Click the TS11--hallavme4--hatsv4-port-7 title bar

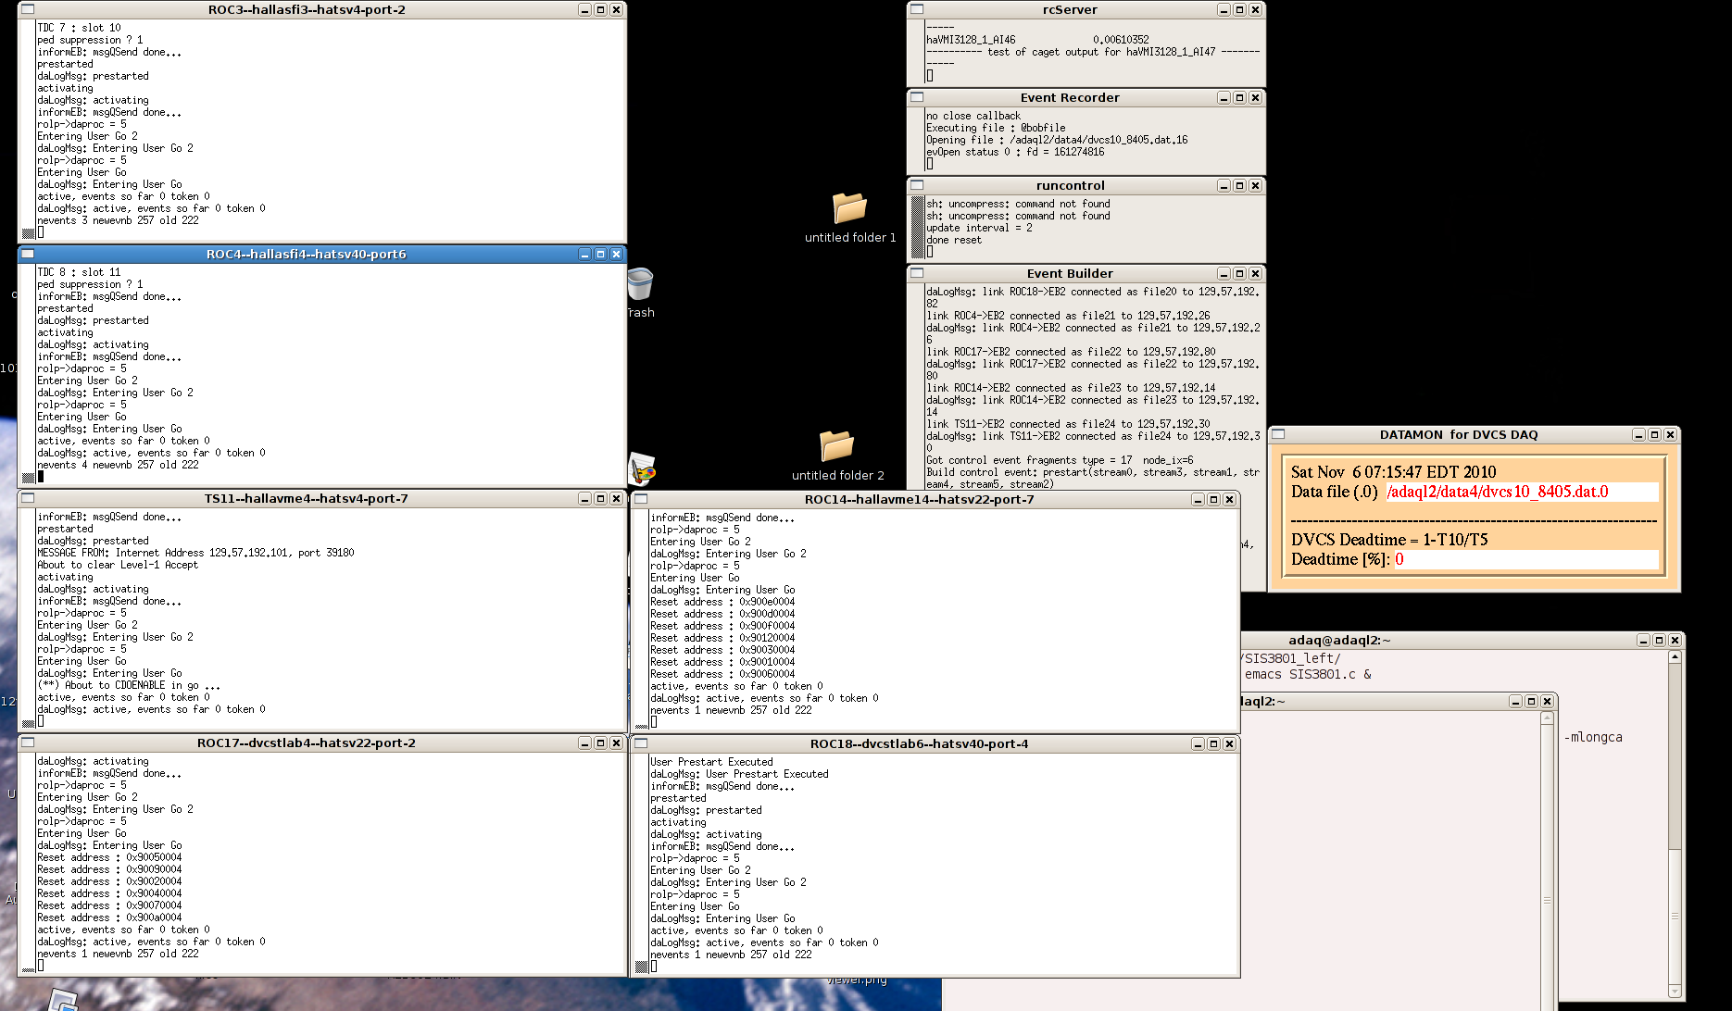coord(307,498)
